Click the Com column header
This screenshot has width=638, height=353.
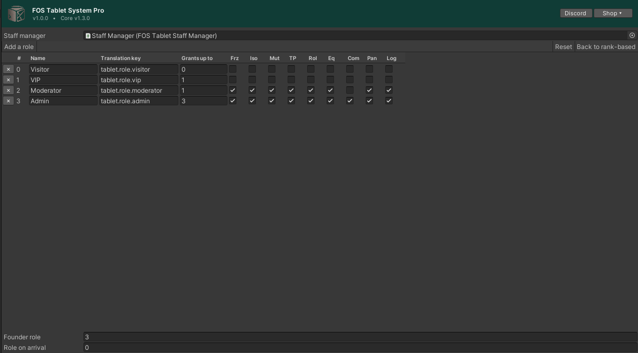click(x=354, y=58)
